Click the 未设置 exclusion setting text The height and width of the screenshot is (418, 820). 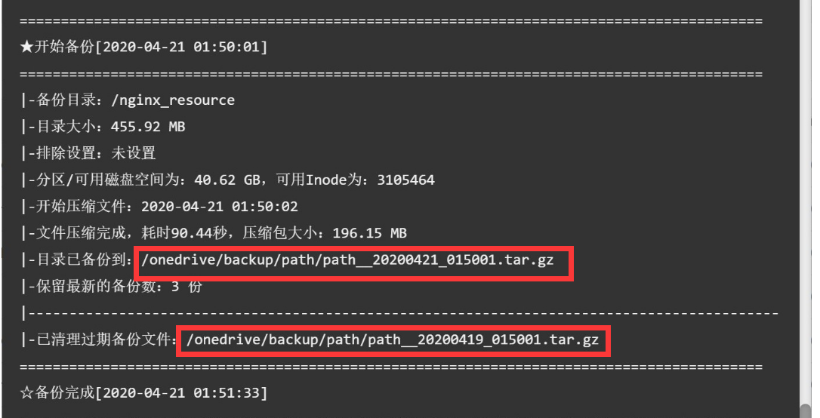pyautogui.click(x=134, y=153)
